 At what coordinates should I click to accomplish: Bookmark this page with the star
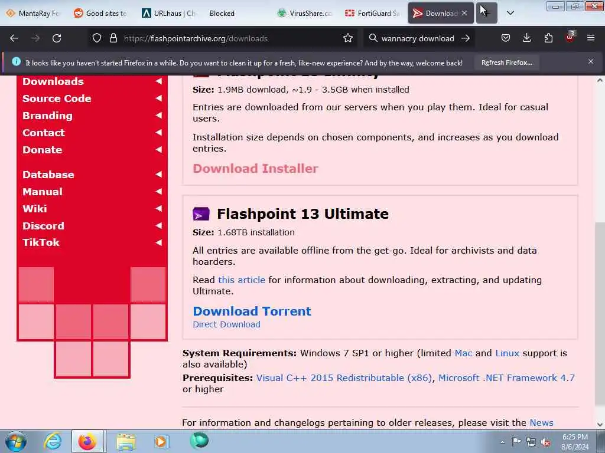(348, 38)
